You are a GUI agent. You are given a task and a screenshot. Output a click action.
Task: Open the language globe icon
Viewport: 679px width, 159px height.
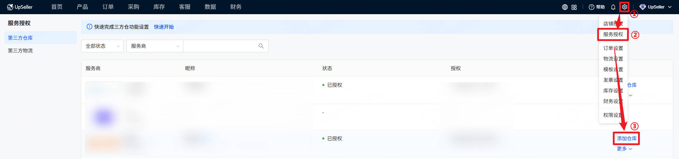565,7
